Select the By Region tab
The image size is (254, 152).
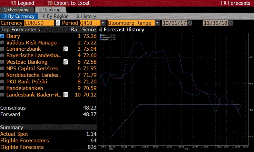pos(55,16)
